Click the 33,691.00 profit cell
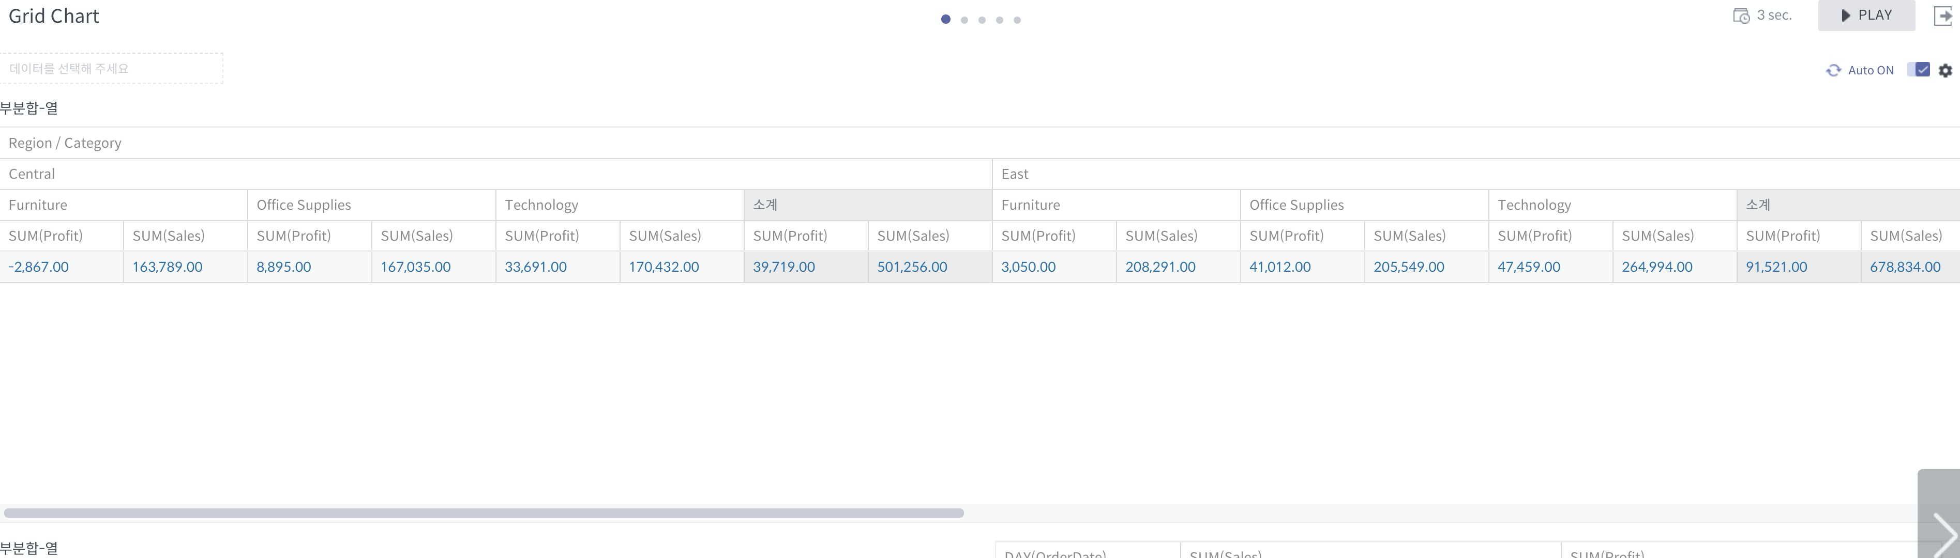Screen dimensions: 1960x558 [x=557, y=267]
